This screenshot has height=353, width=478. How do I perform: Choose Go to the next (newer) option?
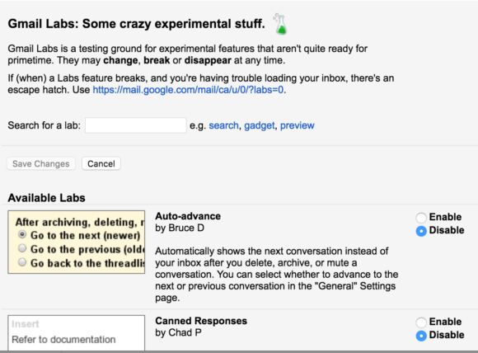tap(22, 234)
